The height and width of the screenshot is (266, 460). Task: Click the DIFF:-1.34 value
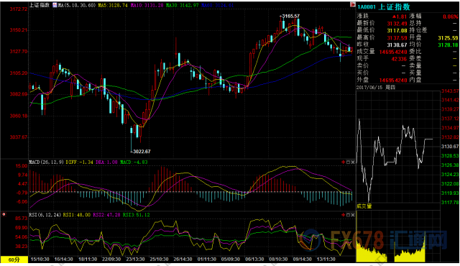pyautogui.click(x=80, y=162)
